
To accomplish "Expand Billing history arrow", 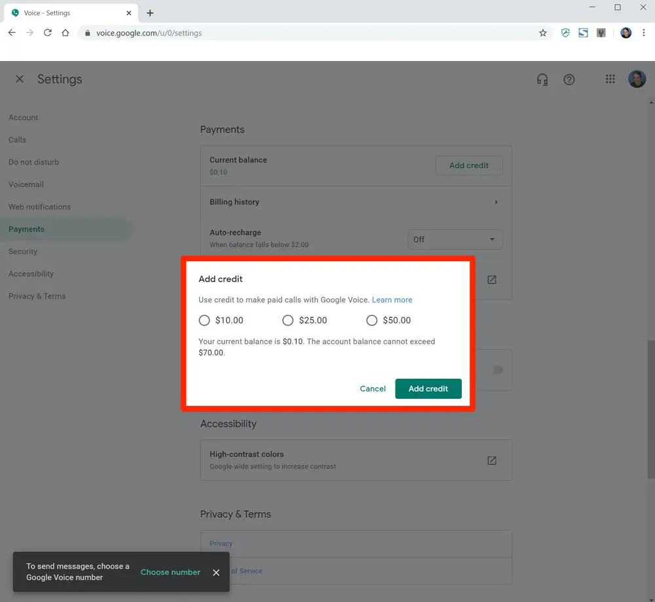I will coord(496,202).
